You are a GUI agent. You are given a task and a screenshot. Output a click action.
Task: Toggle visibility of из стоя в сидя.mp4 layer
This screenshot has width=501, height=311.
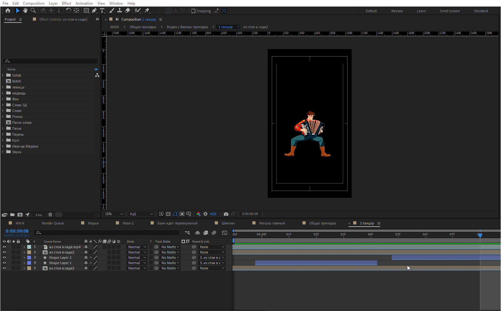pos(4,247)
